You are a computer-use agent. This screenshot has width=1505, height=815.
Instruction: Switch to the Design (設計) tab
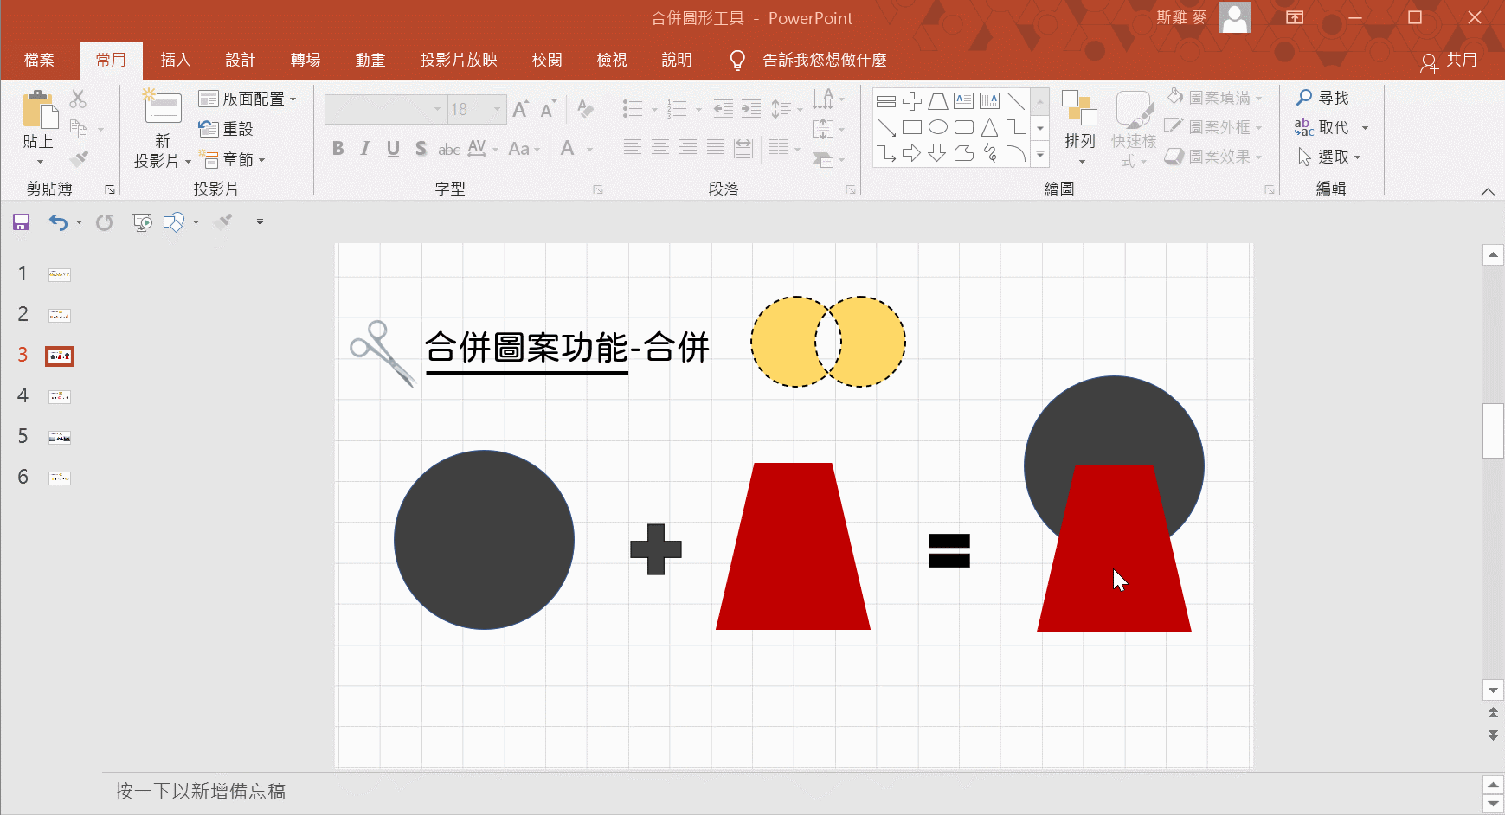[240, 60]
